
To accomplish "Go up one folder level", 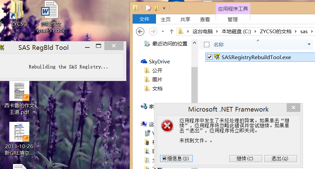I will click(x=172, y=32).
